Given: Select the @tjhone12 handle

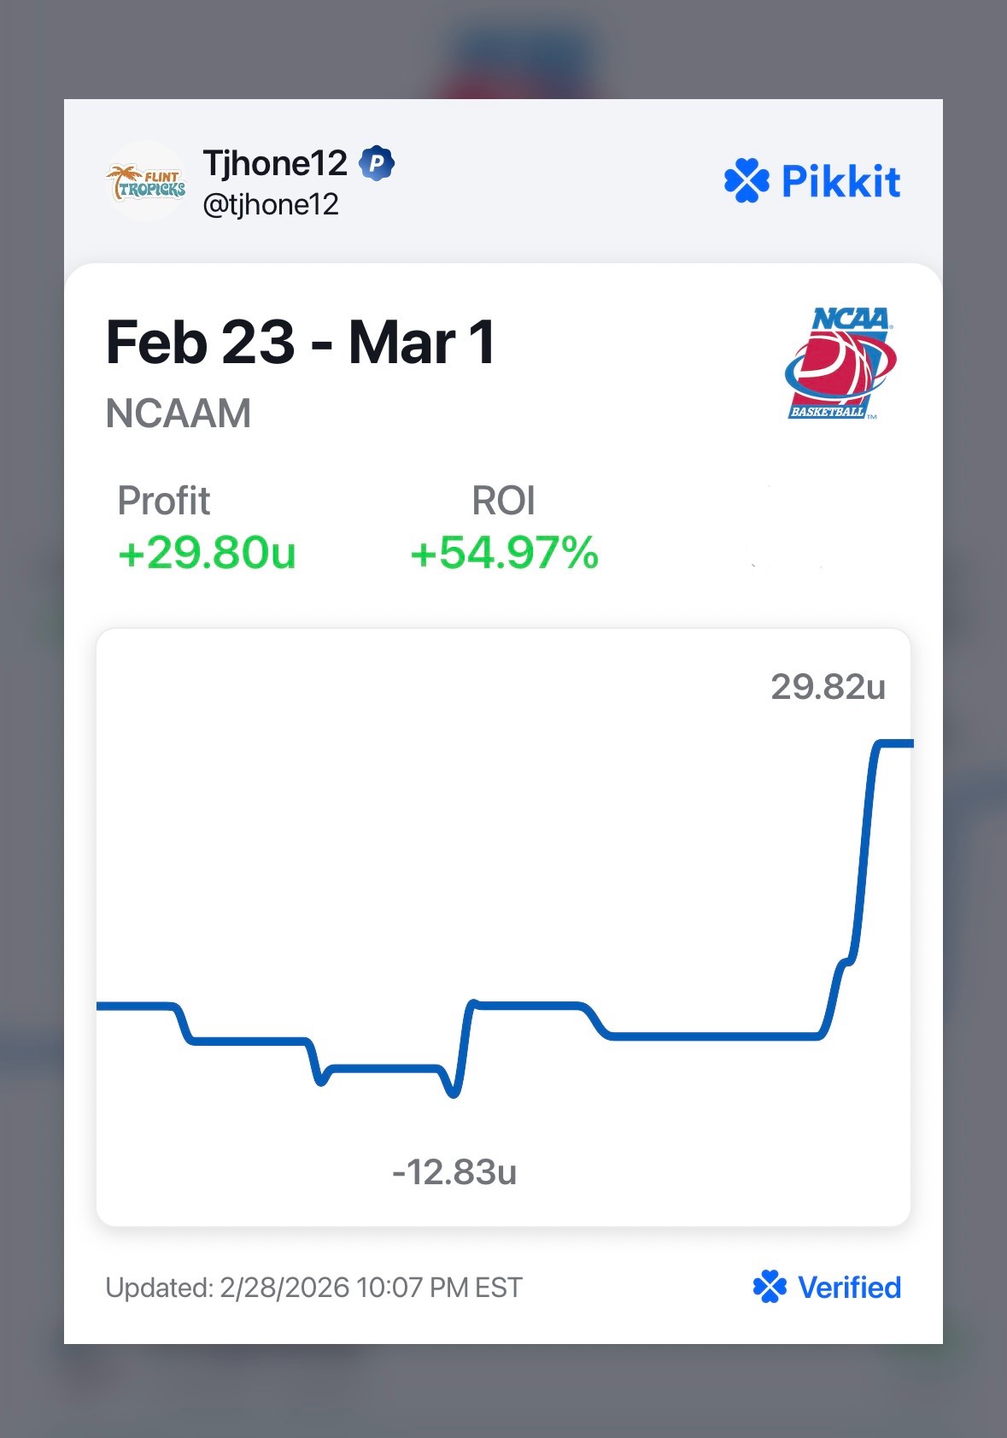Looking at the screenshot, I should (271, 204).
